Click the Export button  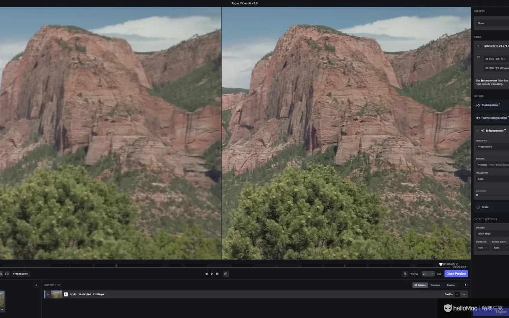[491, 312]
